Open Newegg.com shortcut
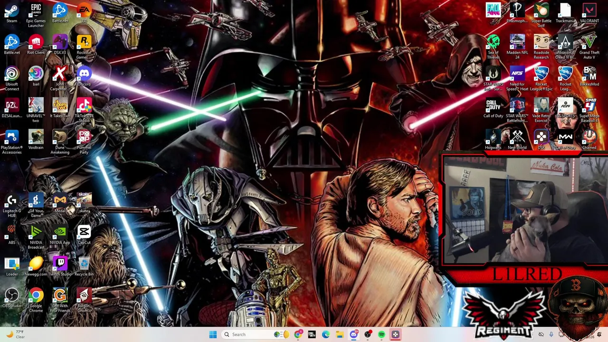Screen dimensions: 608x342 (x=36, y=266)
